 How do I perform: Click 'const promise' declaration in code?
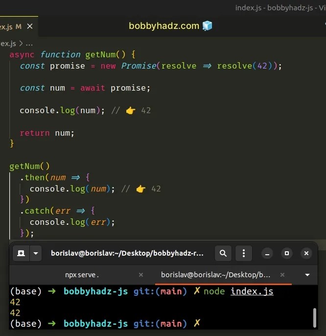[x=52, y=66]
